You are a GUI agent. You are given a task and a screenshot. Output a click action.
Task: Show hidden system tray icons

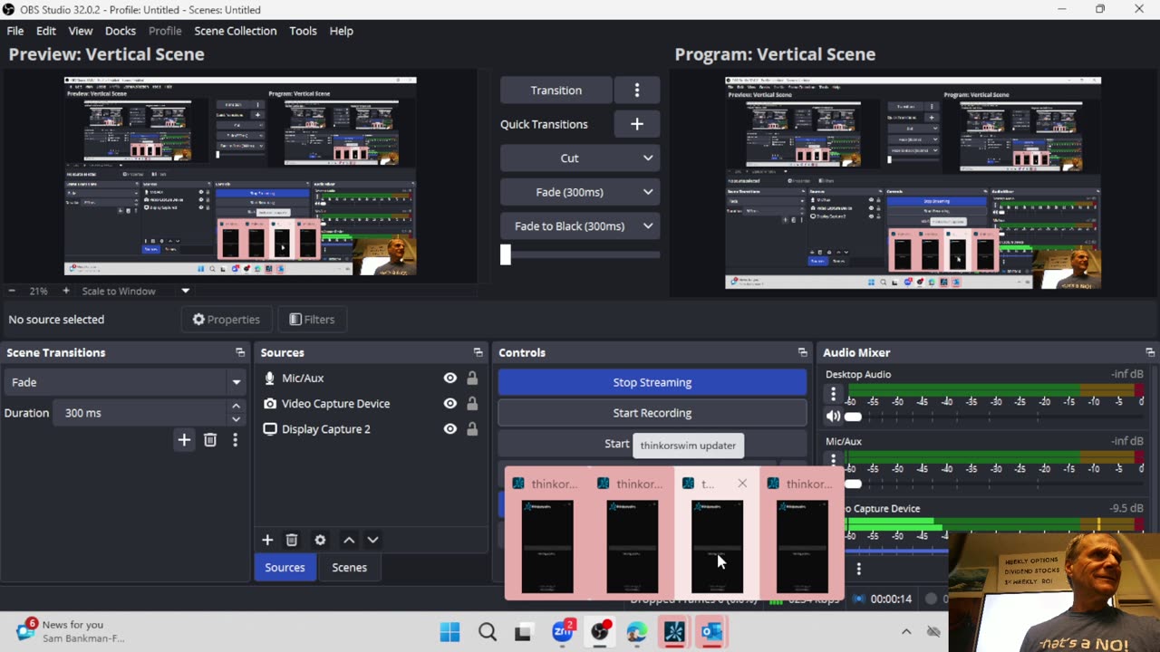pyautogui.click(x=906, y=632)
